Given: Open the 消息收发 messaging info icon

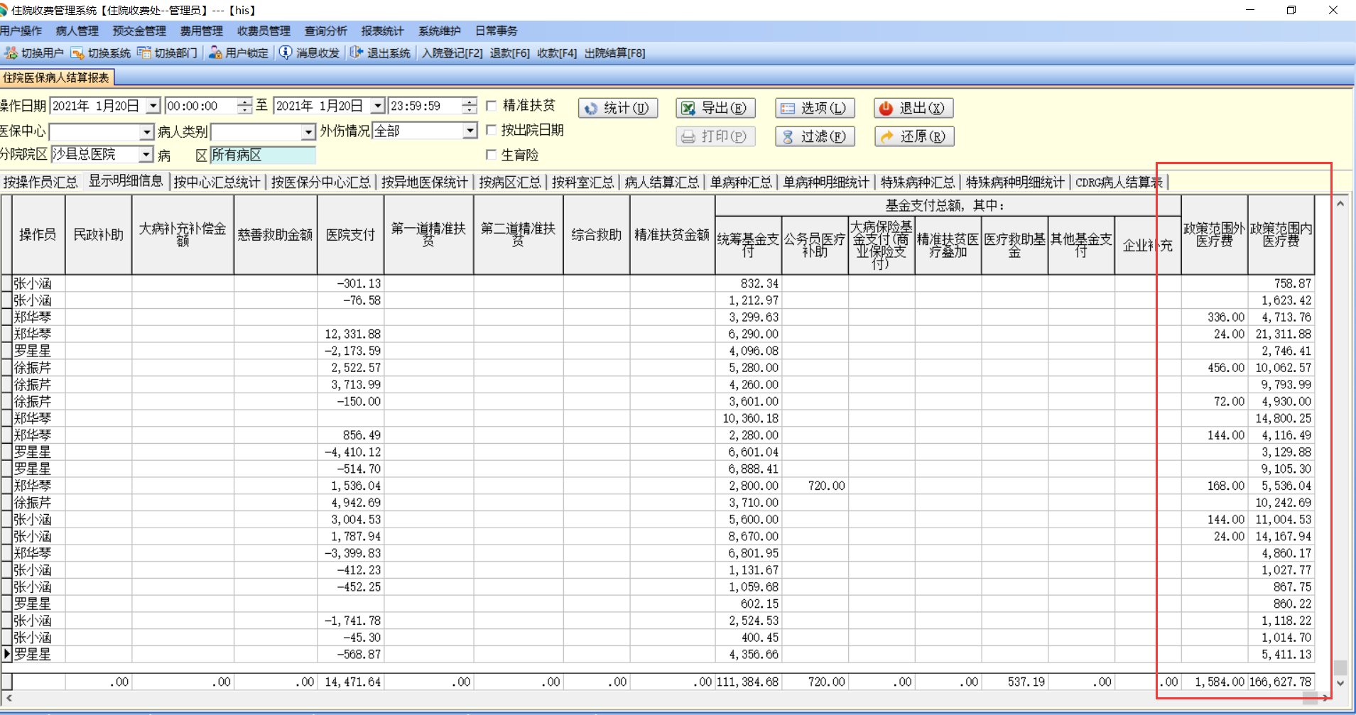Looking at the screenshot, I should (x=286, y=53).
